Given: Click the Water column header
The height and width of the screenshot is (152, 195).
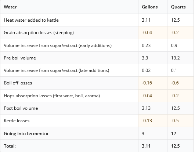Looking at the screenshot, I should [10, 7].
